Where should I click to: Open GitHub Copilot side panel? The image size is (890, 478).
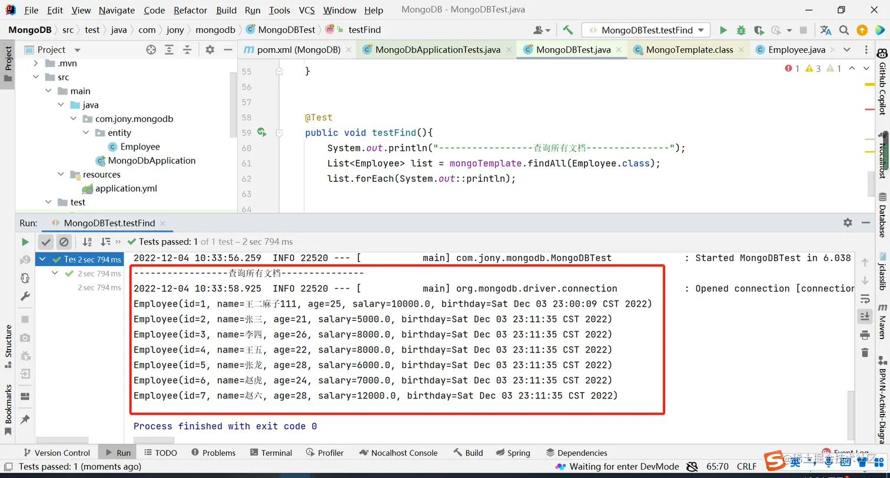point(882,81)
